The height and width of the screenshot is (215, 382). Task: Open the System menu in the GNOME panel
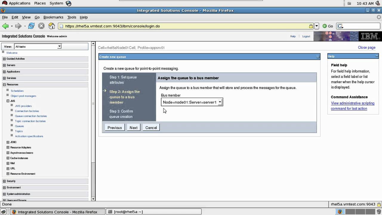pos(56,3)
